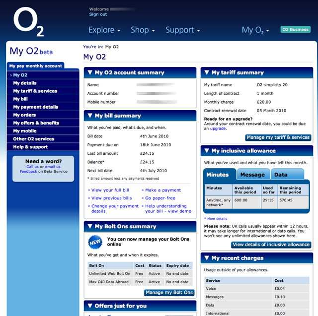Screen dimensions: 318x316
Task: Switch to the Message allowance tab
Action: pyautogui.click(x=253, y=175)
